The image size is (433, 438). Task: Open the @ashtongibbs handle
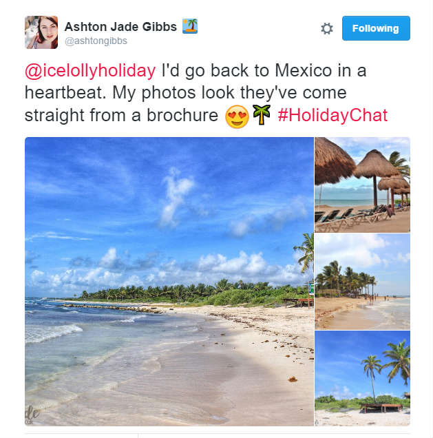pos(96,41)
